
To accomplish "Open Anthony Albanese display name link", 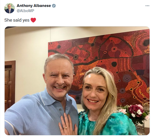I will (x=34, y=6).
